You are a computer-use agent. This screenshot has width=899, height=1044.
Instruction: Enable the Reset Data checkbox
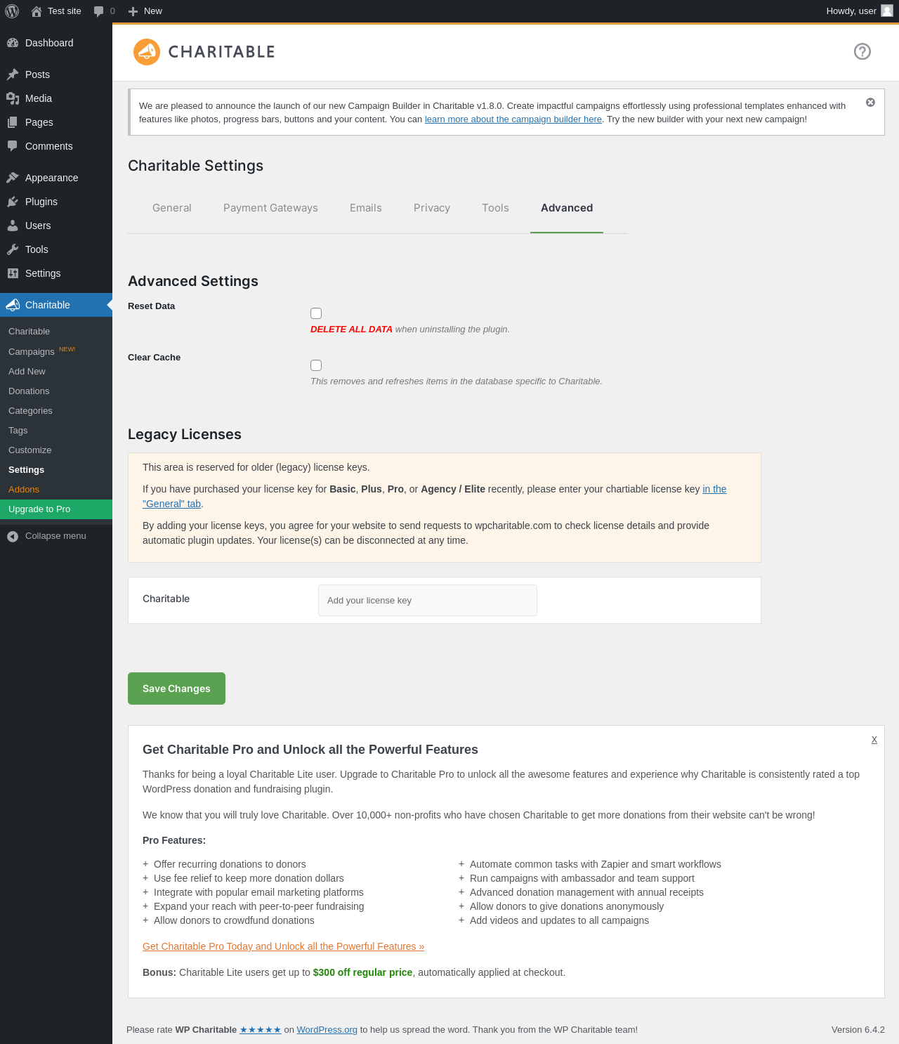(316, 313)
